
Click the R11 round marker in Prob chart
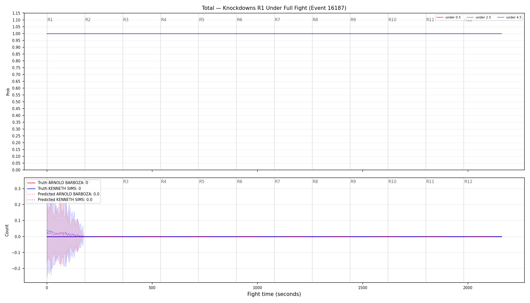430,20
